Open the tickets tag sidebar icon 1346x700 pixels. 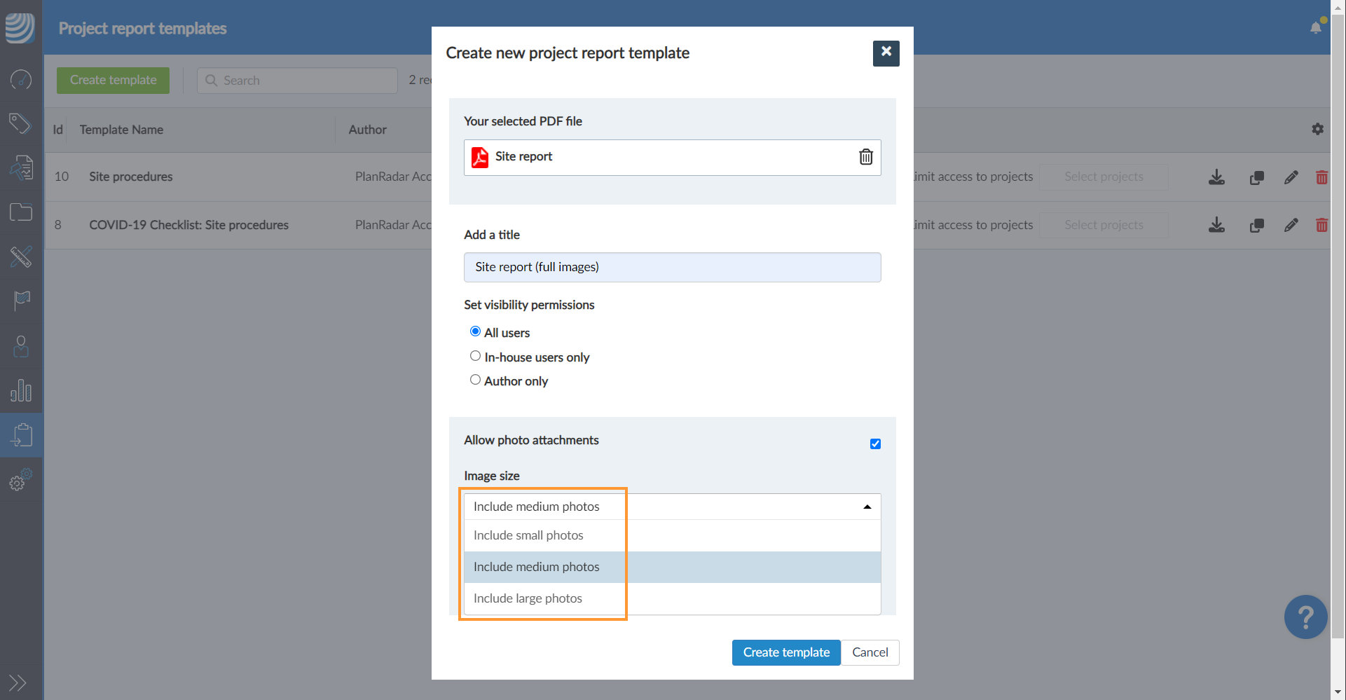(20, 123)
